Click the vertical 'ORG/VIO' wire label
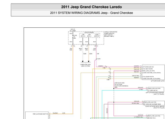Image resolution: width=165 pixels, height=119 pixels. pyautogui.click(x=107, y=111)
